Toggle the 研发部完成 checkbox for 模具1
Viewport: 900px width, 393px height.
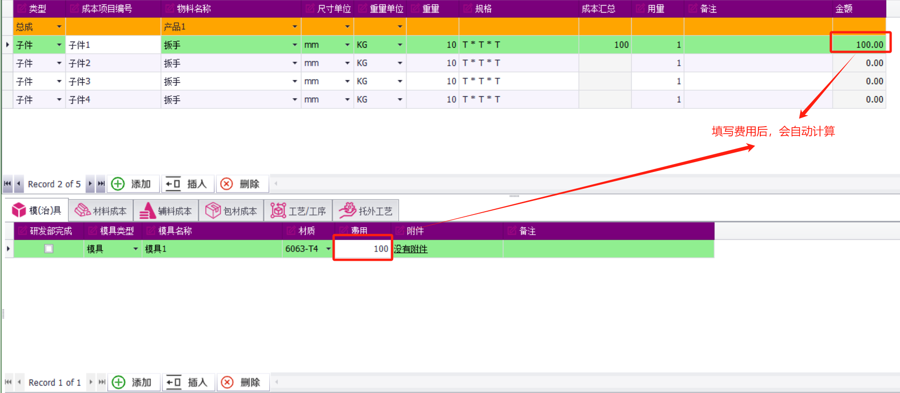(49, 249)
